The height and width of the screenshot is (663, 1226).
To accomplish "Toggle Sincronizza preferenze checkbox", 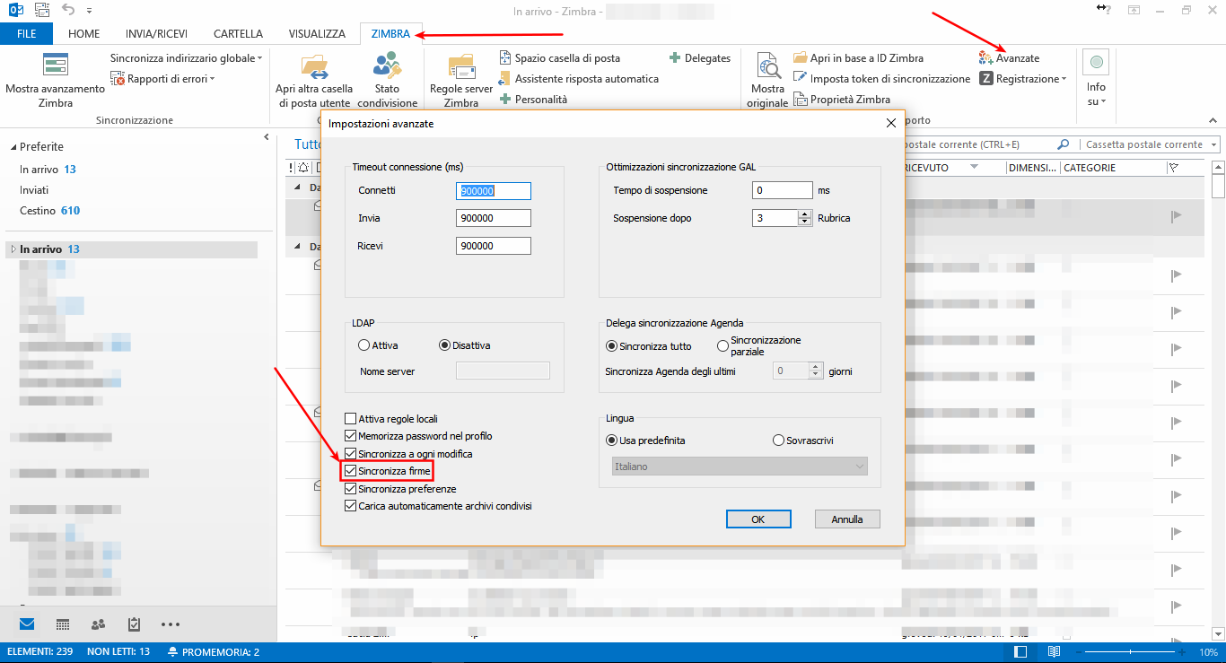I will pyautogui.click(x=350, y=489).
